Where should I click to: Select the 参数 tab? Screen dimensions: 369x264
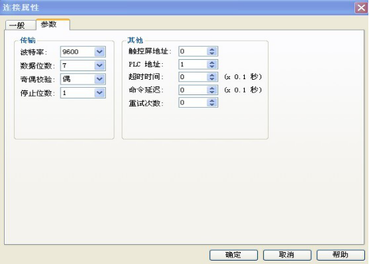[x=53, y=25]
